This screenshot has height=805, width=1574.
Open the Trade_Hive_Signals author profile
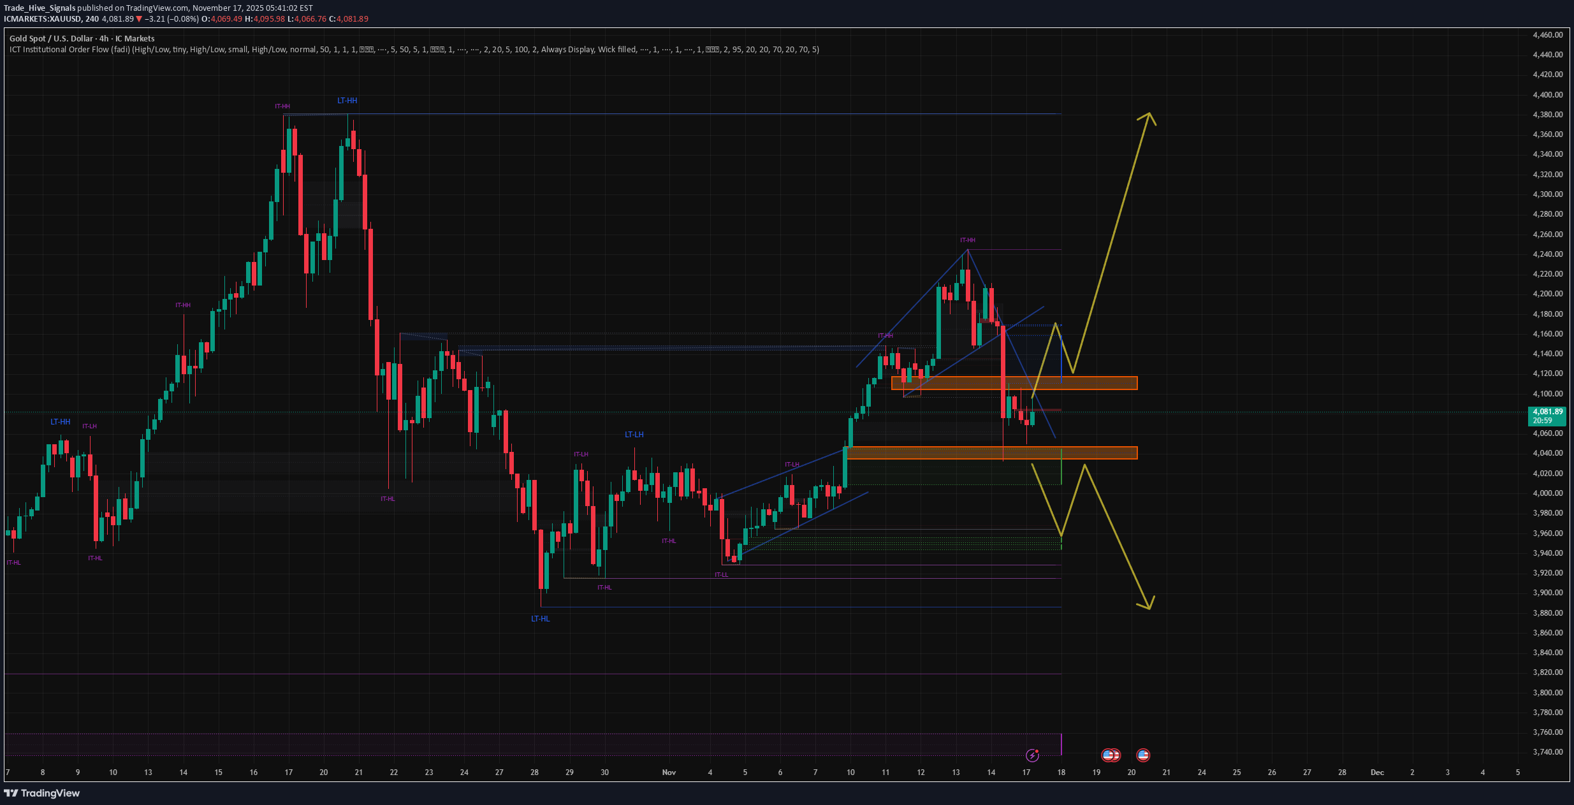click(x=40, y=8)
